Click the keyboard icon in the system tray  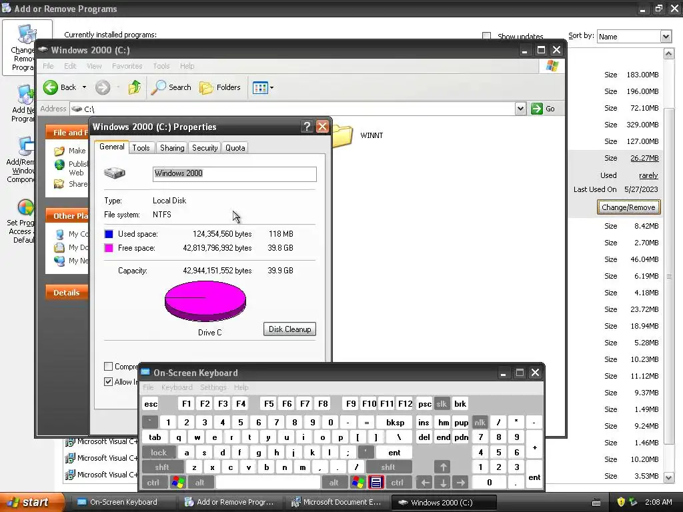click(596, 503)
